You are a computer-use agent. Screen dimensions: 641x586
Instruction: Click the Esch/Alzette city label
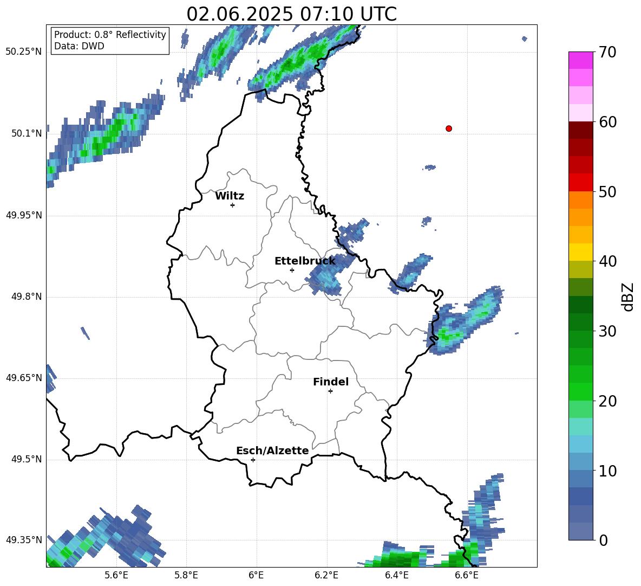(273, 450)
